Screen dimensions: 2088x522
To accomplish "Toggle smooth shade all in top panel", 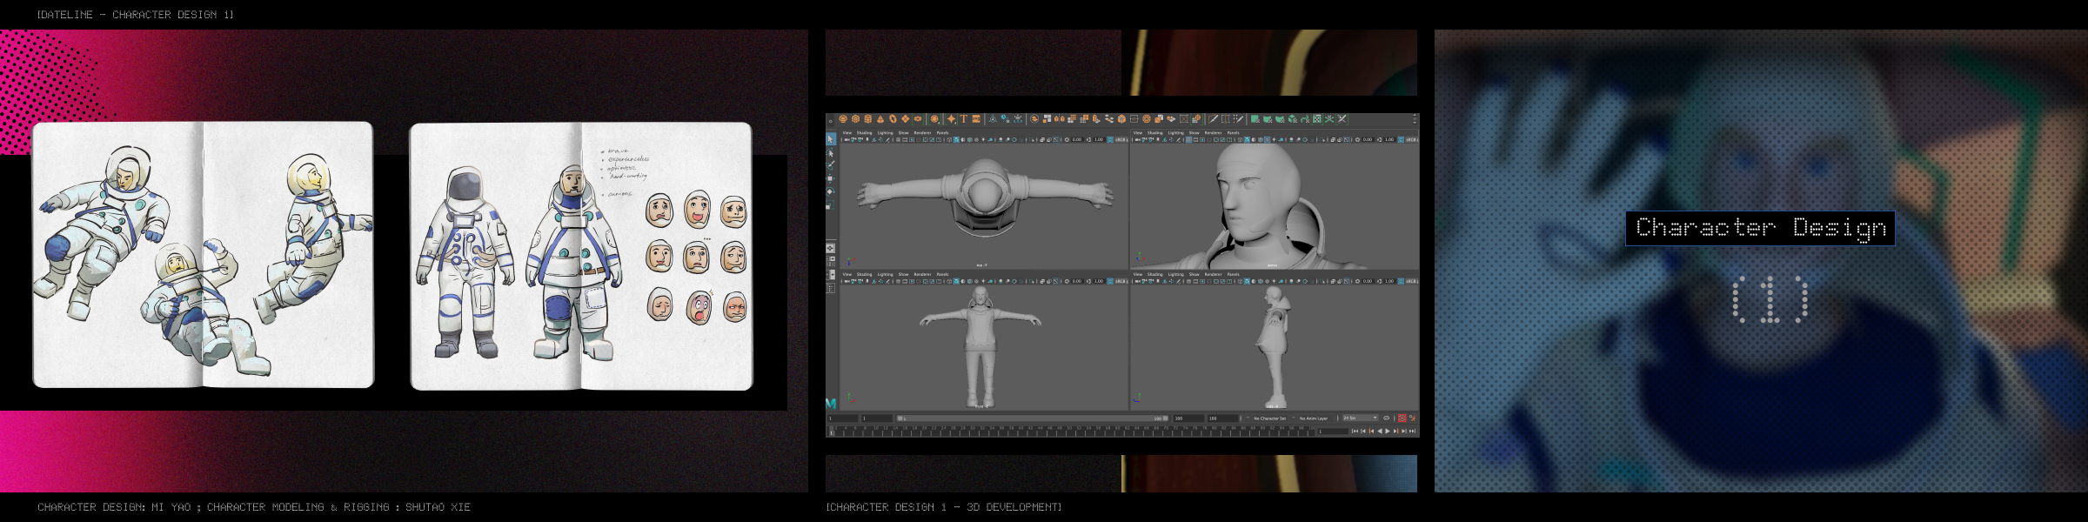I will pos(956,139).
